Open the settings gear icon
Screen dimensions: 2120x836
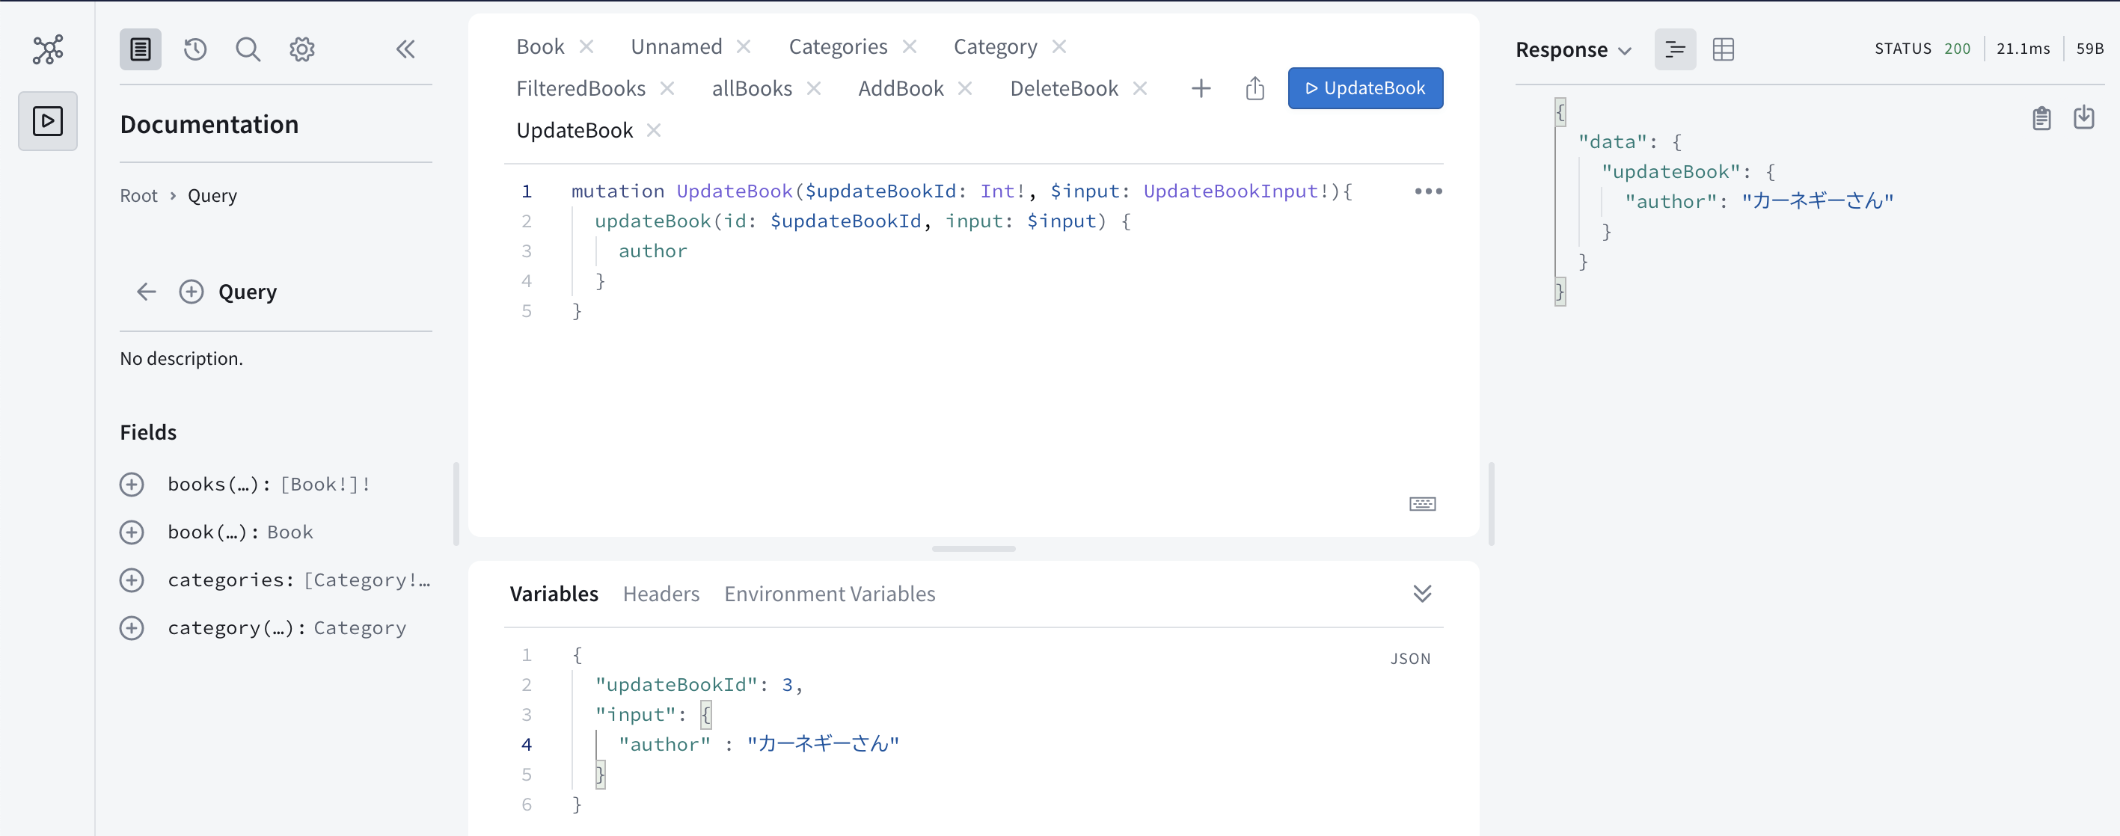click(302, 49)
